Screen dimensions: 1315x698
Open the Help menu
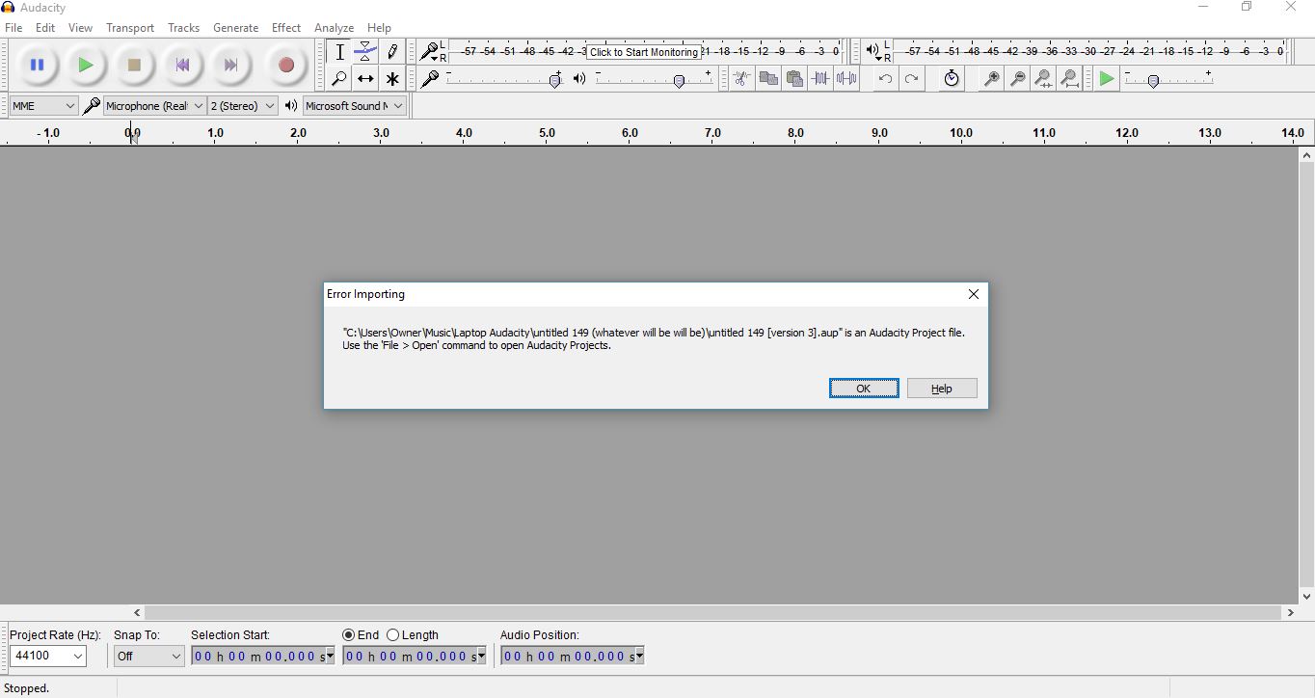click(x=380, y=28)
